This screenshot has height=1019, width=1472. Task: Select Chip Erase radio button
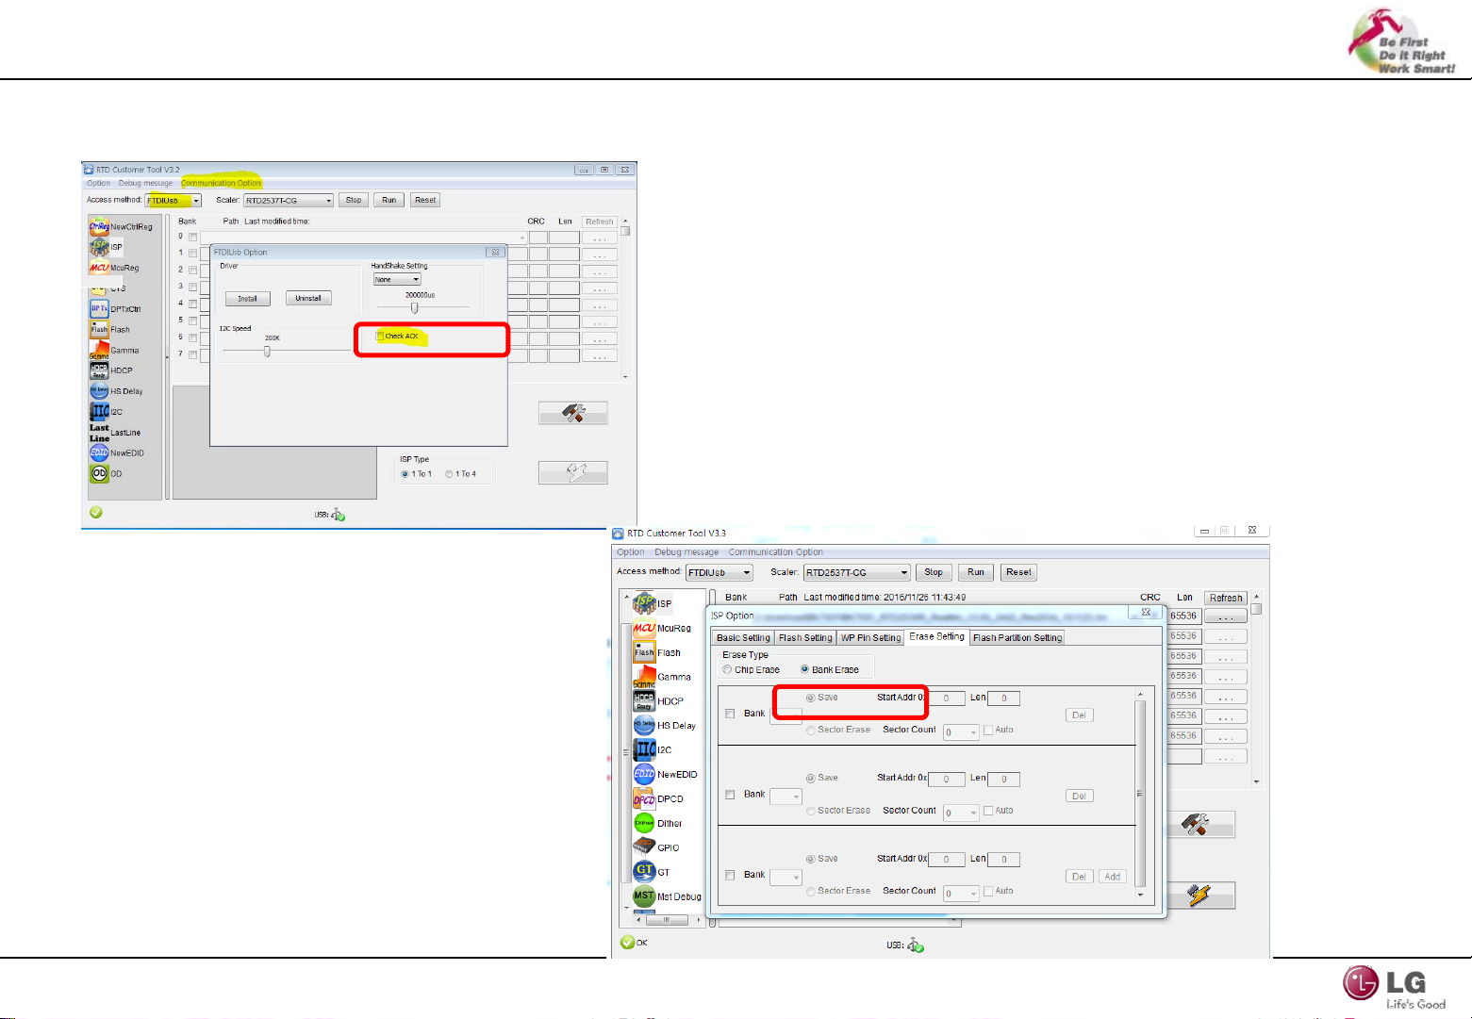click(727, 670)
